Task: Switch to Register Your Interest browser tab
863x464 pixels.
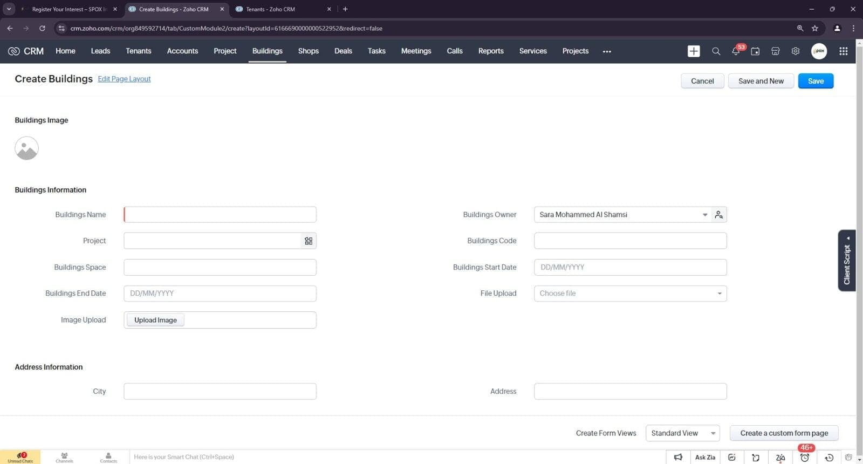Action: 69,9
